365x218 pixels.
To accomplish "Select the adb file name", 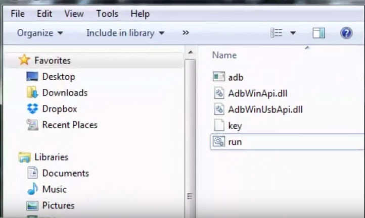I will (x=236, y=77).
